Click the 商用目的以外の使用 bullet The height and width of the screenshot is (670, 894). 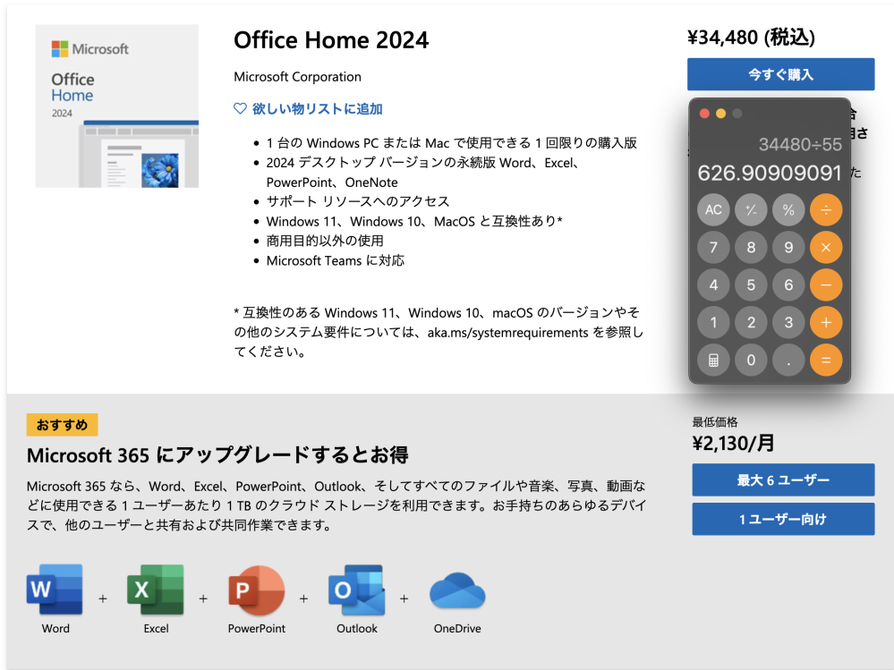tap(325, 241)
